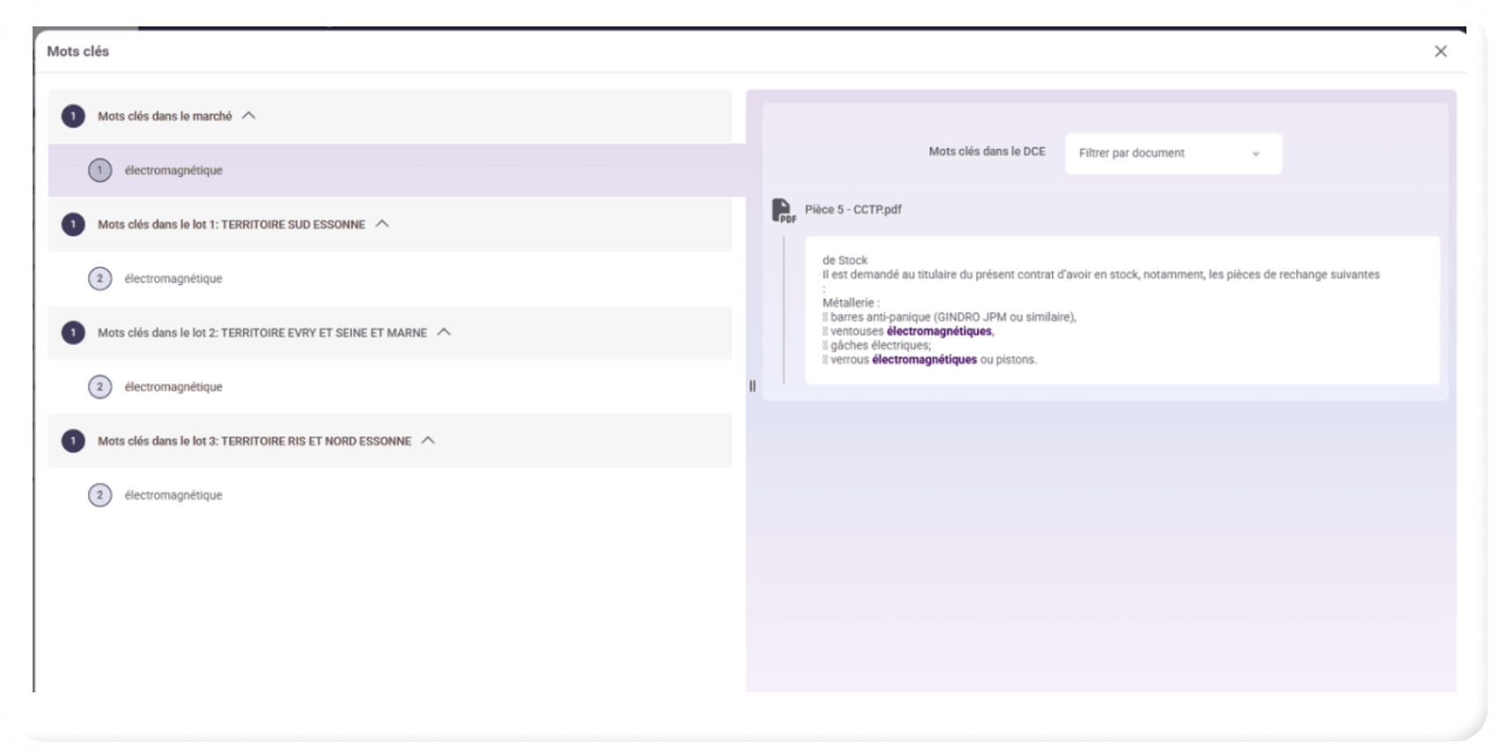Select électromagnétique keyword under lot 2
Screen dimensions: 1499x753
pyautogui.click(x=173, y=387)
